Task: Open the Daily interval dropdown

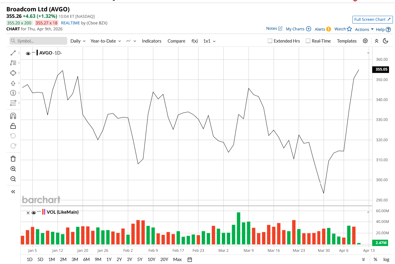Action: [x=78, y=41]
